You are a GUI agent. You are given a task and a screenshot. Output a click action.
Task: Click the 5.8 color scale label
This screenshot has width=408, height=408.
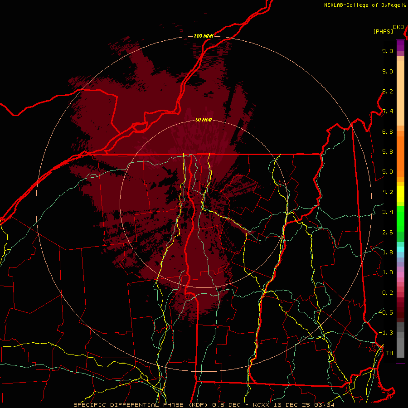388,152
